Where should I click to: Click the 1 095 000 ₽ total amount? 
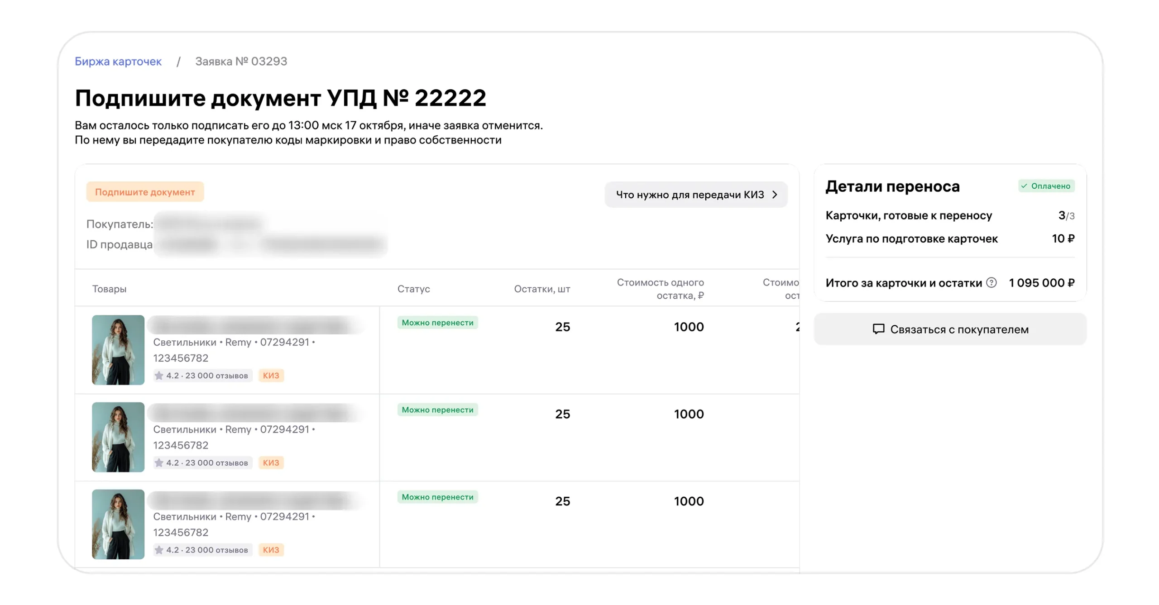pos(1041,283)
